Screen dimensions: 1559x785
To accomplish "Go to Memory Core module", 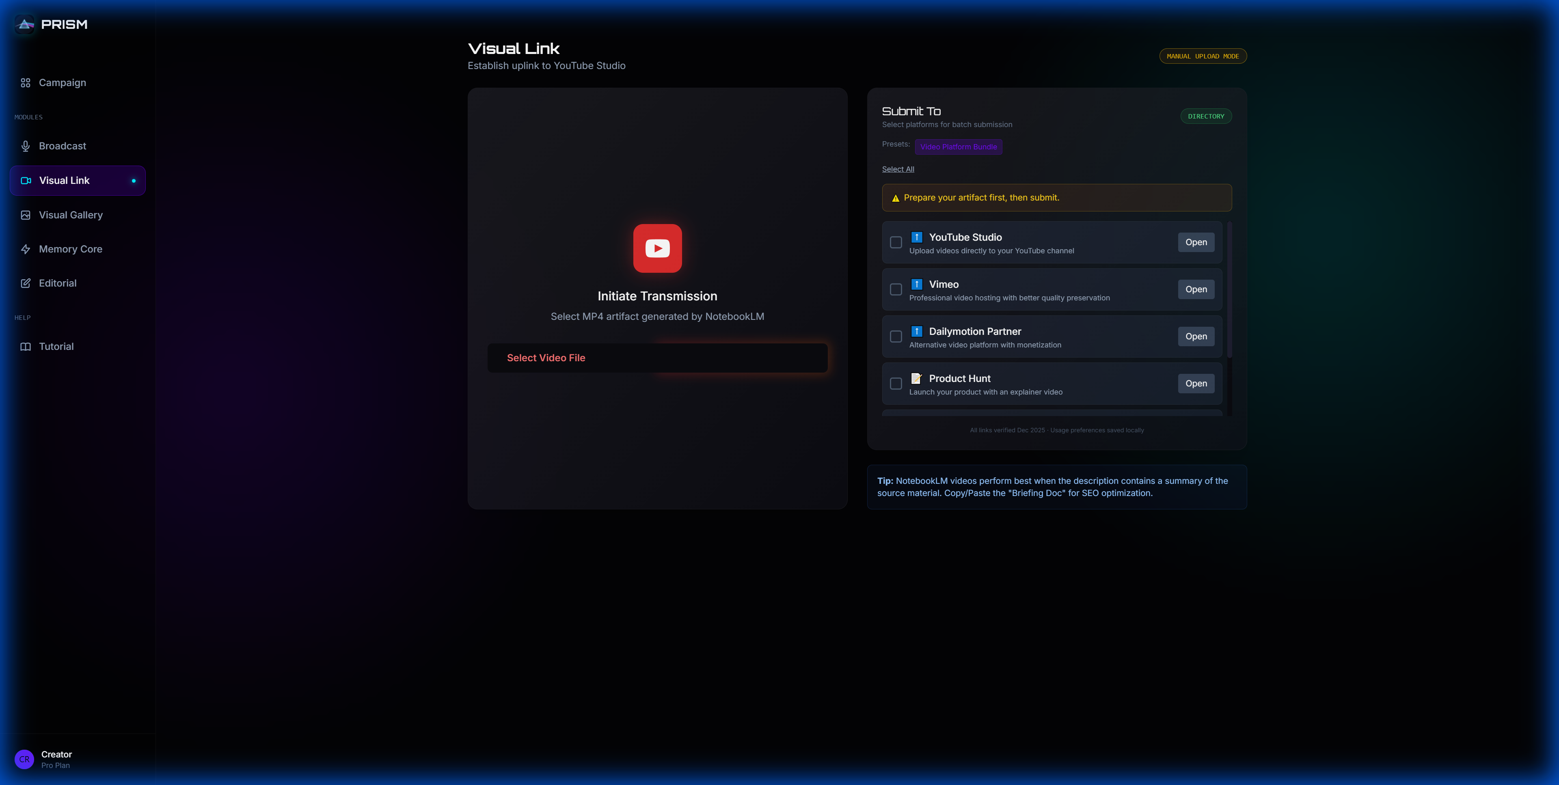I will click(x=70, y=249).
